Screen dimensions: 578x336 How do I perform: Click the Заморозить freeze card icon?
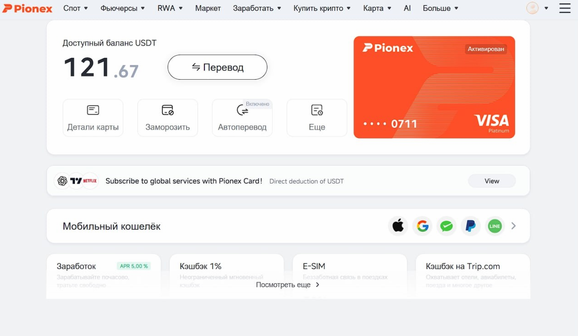tap(167, 110)
